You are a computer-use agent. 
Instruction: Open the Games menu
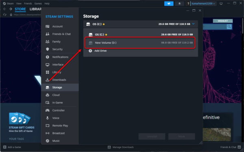tap(38, 3)
